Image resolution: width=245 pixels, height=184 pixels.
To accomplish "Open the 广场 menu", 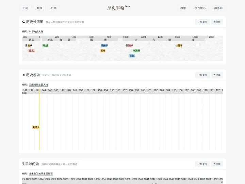I will click(x=54, y=8).
